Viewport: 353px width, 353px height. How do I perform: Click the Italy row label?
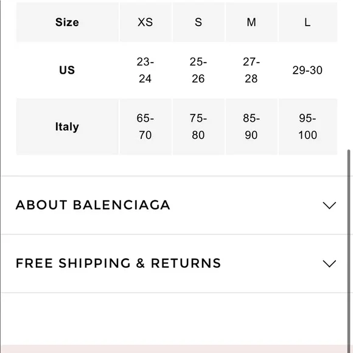pos(68,127)
